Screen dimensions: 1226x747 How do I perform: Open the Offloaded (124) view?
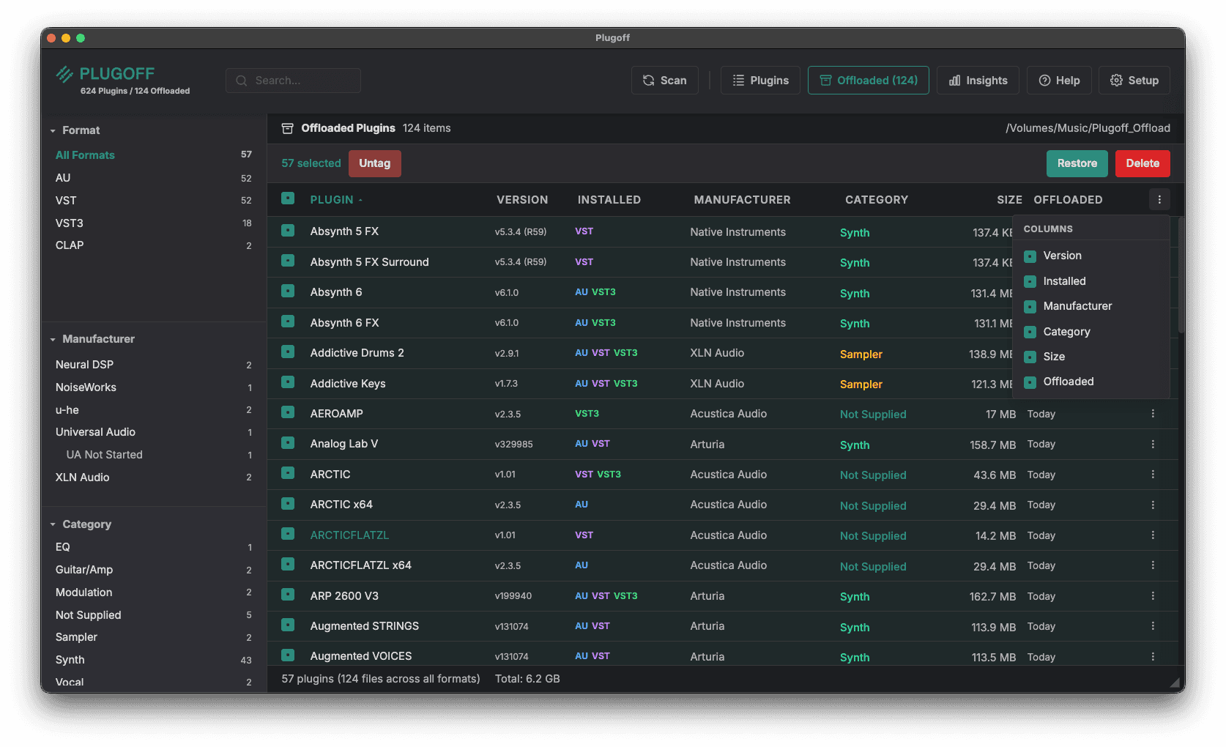pos(869,81)
